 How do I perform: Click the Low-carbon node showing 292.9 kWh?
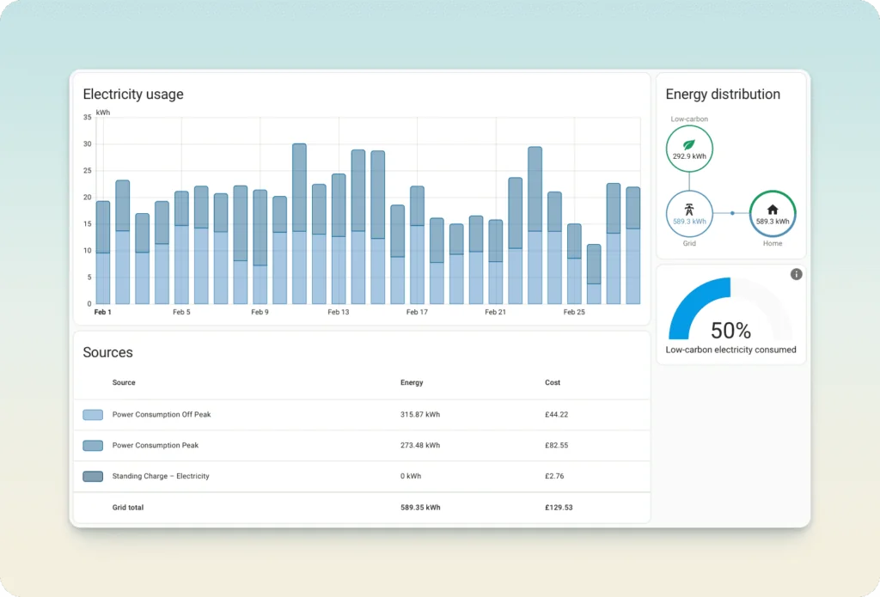tap(688, 148)
